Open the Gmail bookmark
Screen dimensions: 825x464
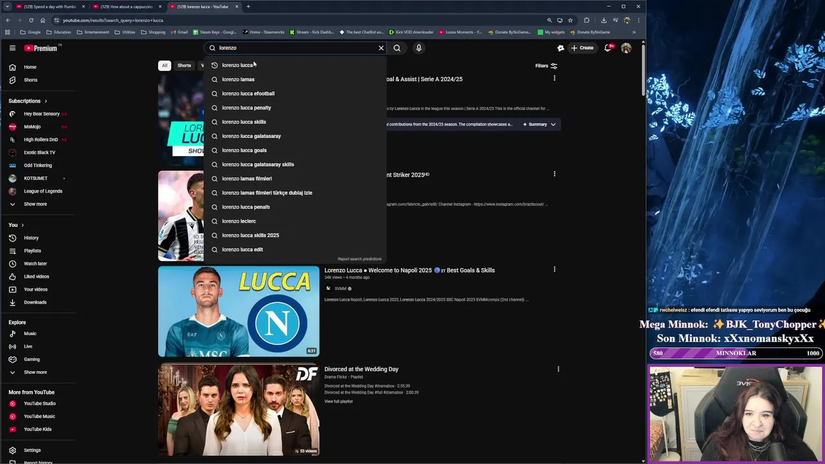pyautogui.click(x=179, y=32)
